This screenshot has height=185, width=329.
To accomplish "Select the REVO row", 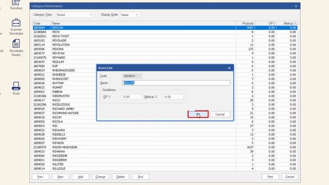I will click(165, 32).
